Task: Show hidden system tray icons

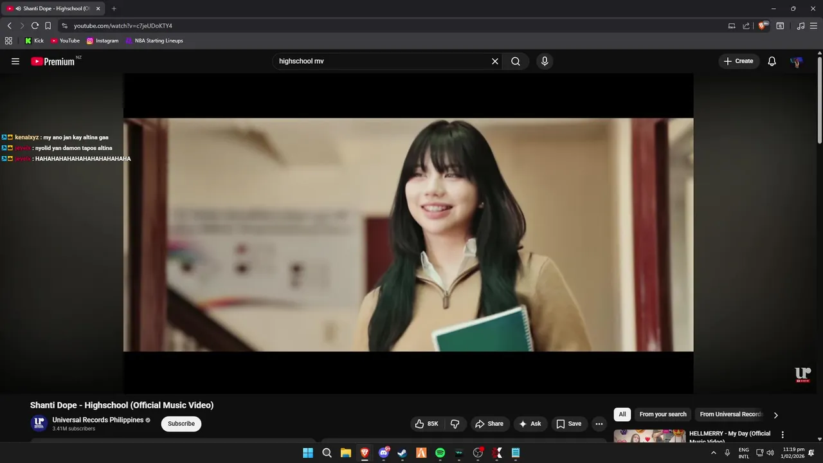Action: (x=713, y=453)
